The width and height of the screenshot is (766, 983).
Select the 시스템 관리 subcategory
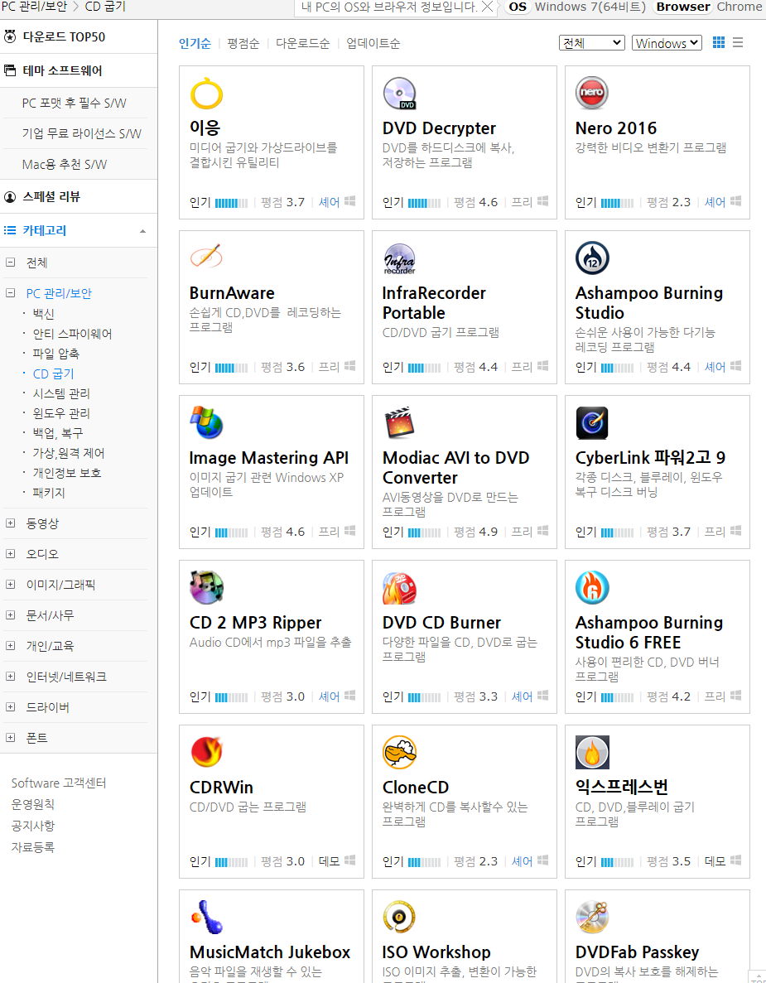pyautogui.click(x=61, y=393)
